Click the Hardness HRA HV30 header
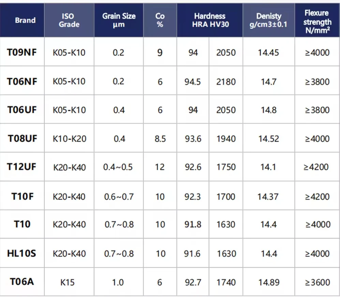 coord(210,20)
